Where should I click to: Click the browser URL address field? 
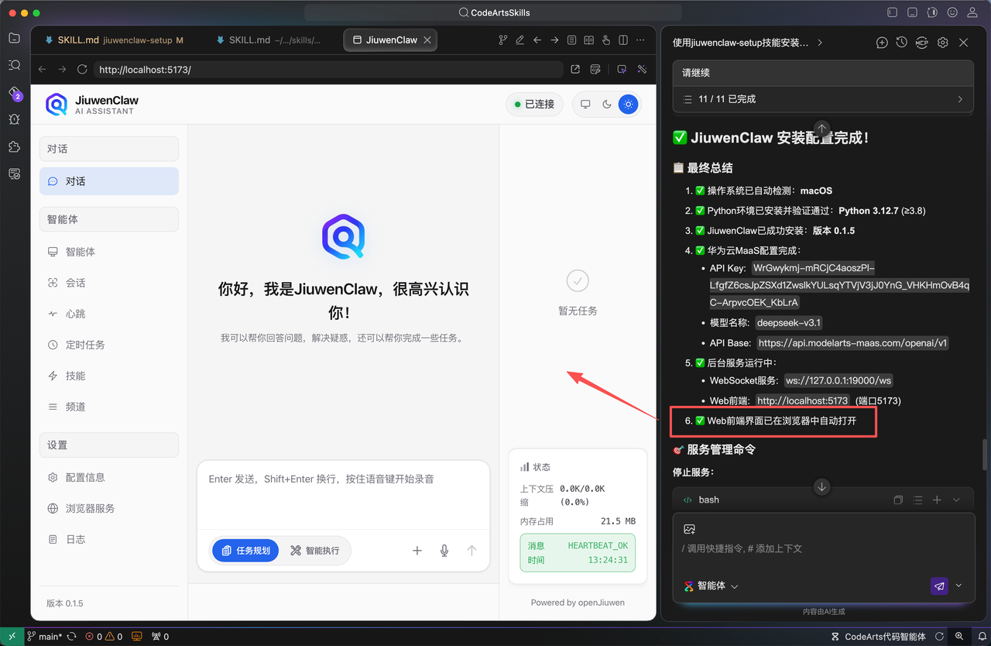click(328, 70)
